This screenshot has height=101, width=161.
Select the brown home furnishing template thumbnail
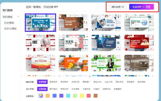139,63
